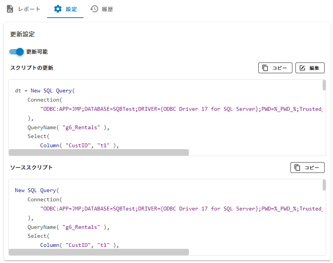Click the "dt = New SQL Query(" line

[x=44, y=91]
